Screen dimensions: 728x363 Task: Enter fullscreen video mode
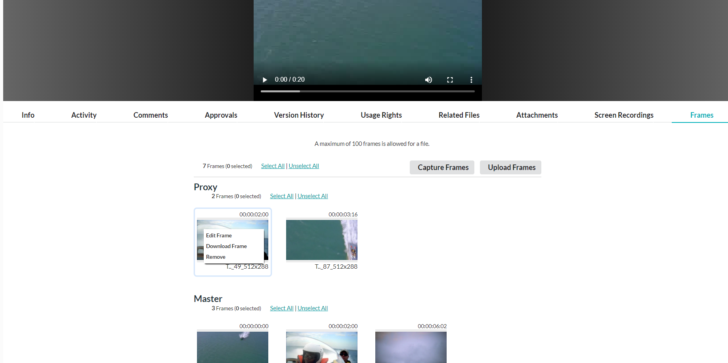[x=450, y=80]
